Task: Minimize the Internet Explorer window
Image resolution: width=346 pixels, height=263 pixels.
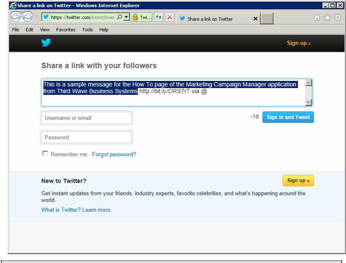Action: 325,6
